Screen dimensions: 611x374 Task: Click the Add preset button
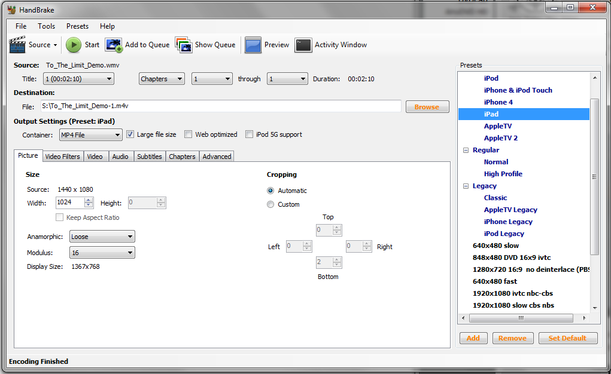tap(473, 338)
